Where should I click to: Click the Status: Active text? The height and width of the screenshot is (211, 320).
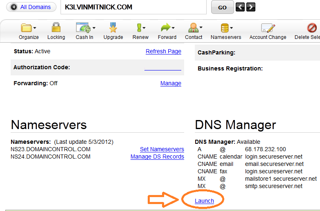[32, 51]
